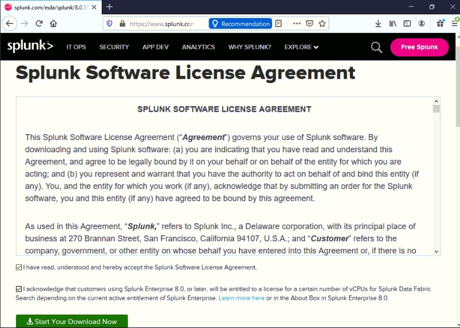Viewport: 460px width, 328px height.
Task: Open the extension gift icon in toolbar
Action: (440, 23)
